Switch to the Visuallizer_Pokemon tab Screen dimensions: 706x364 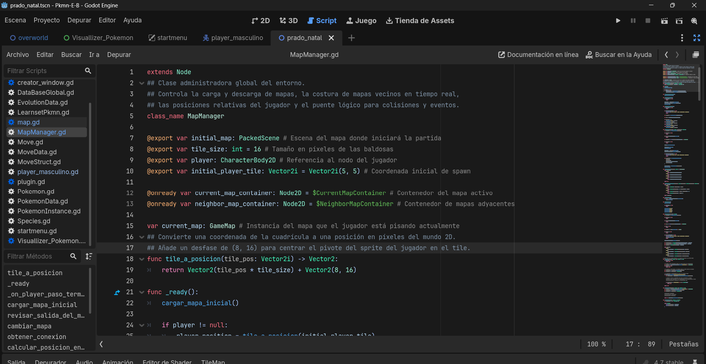click(99, 38)
